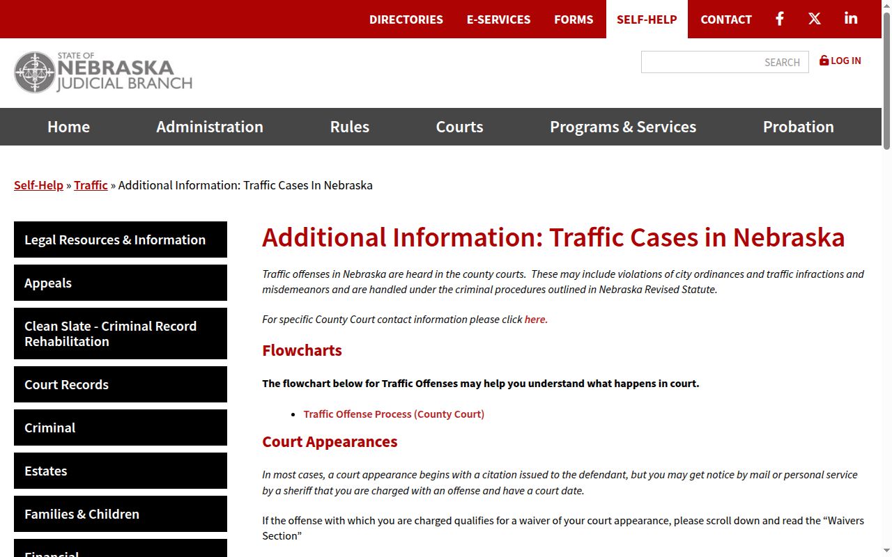
Task: Open the Directories menu item
Action: 406,19
